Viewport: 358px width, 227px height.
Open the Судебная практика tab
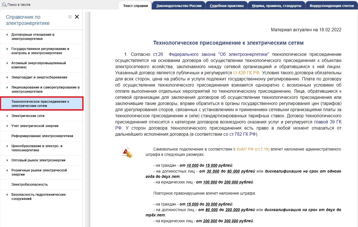227,6
